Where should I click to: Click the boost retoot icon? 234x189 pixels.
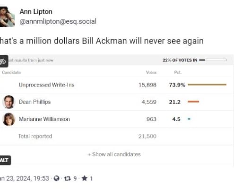coord(68,179)
